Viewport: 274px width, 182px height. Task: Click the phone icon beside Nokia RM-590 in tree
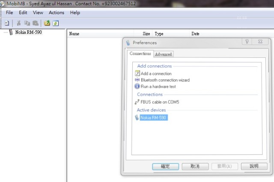[x=11, y=32]
